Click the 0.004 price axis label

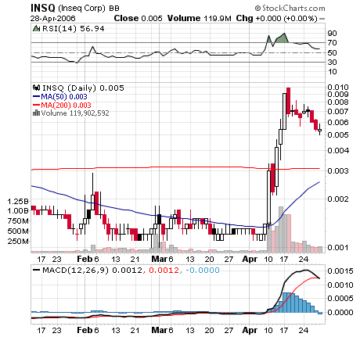(338, 150)
